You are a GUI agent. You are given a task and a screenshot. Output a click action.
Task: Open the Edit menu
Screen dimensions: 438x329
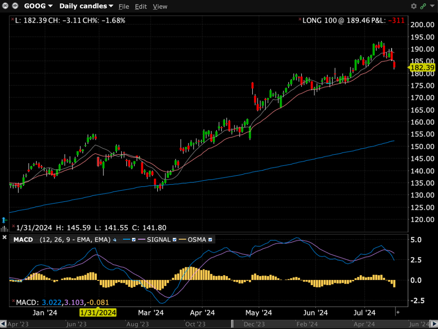[141, 7]
